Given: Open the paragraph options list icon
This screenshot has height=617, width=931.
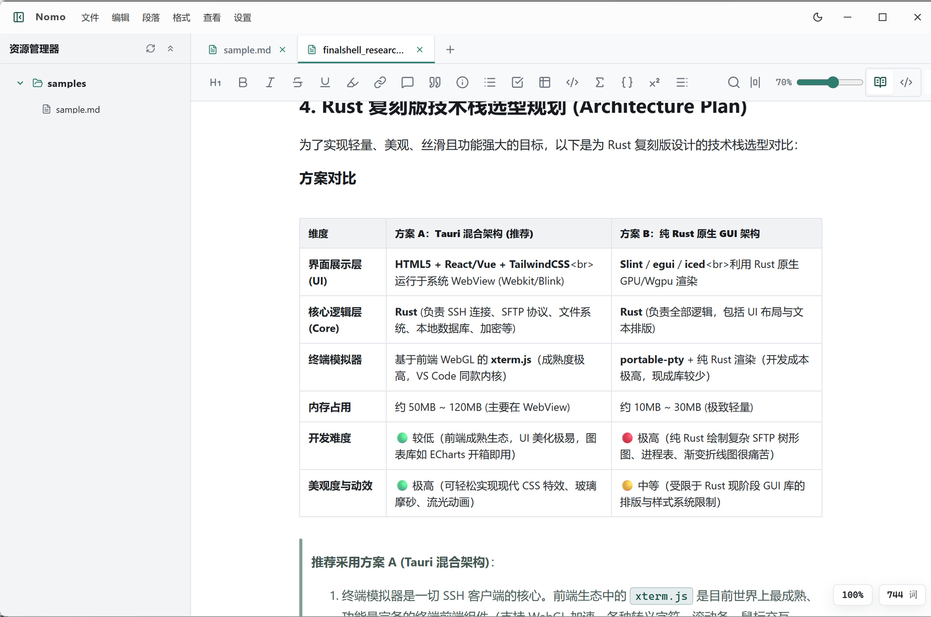Looking at the screenshot, I should click(x=682, y=82).
